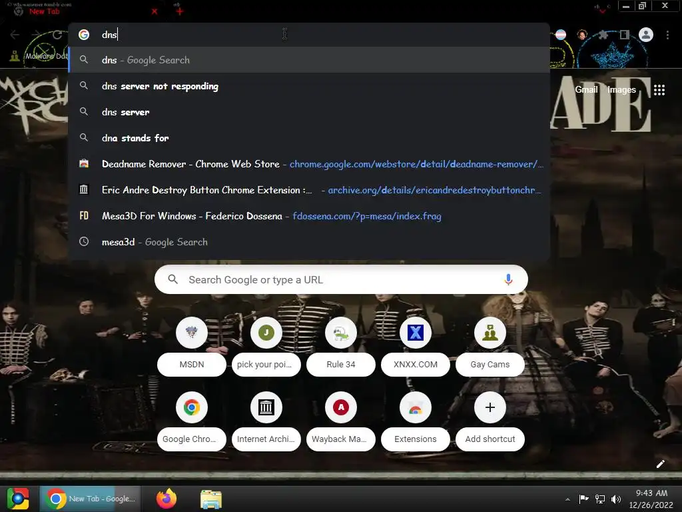This screenshot has height=512, width=682.
Task: Open the volume speaker tray icon
Action: pos(616,499)
